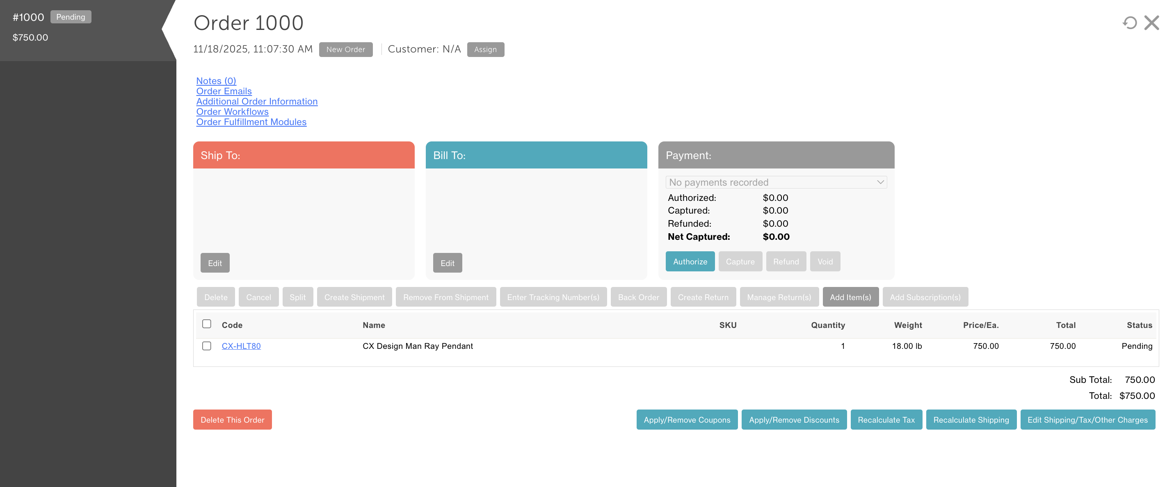Open the CX-HLT80 product code link
1174x487 pixels.
click(x=241, y=346)
